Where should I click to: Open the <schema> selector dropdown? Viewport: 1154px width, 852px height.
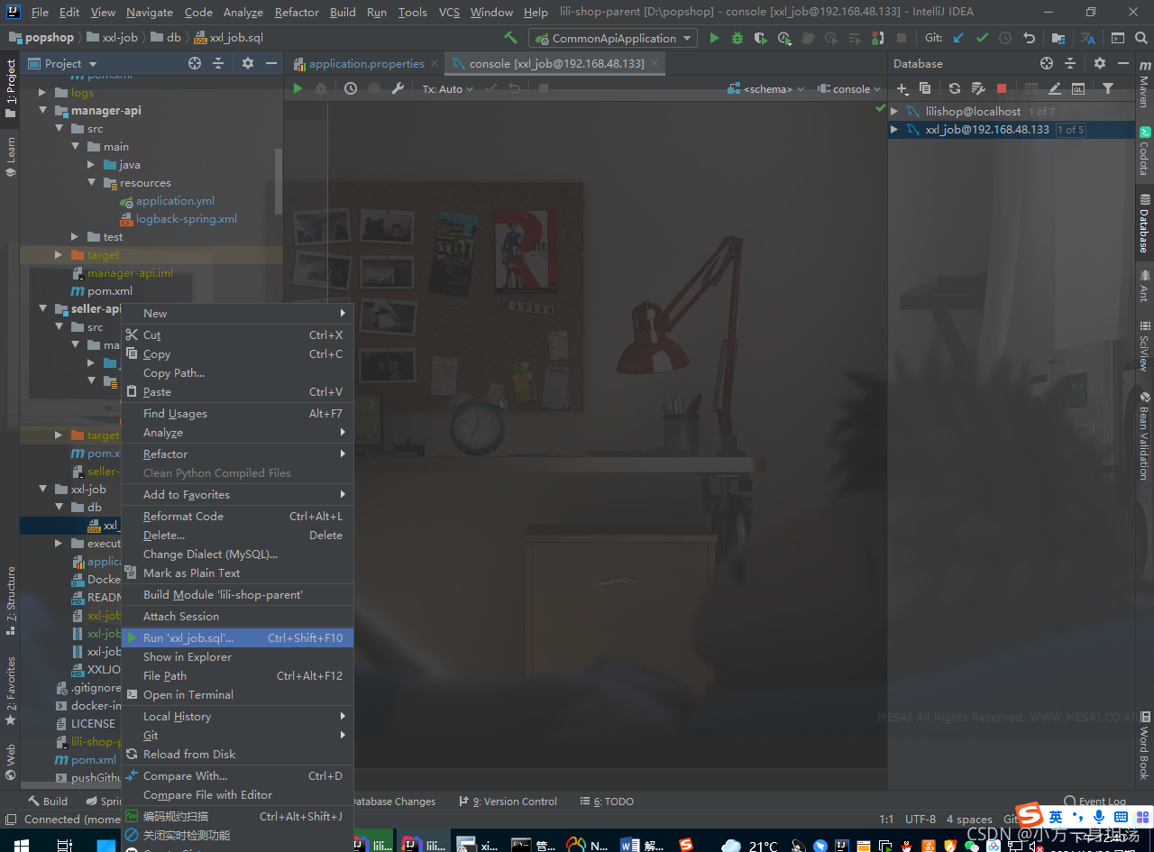click(766, 88)
